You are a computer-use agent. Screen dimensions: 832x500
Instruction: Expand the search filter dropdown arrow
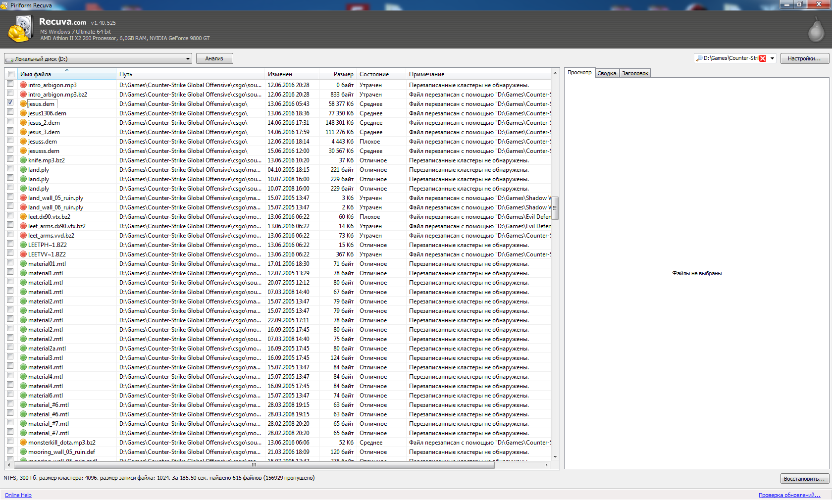click(772, 58)
